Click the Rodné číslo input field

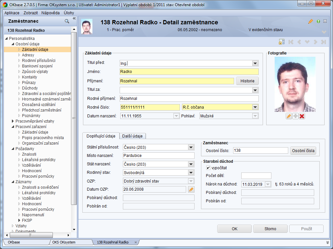(x=150, y=107)
